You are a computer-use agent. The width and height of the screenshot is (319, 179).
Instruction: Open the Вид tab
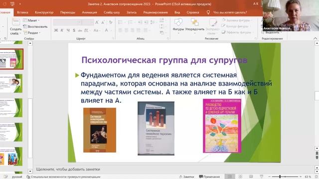[x=177, y=12]
